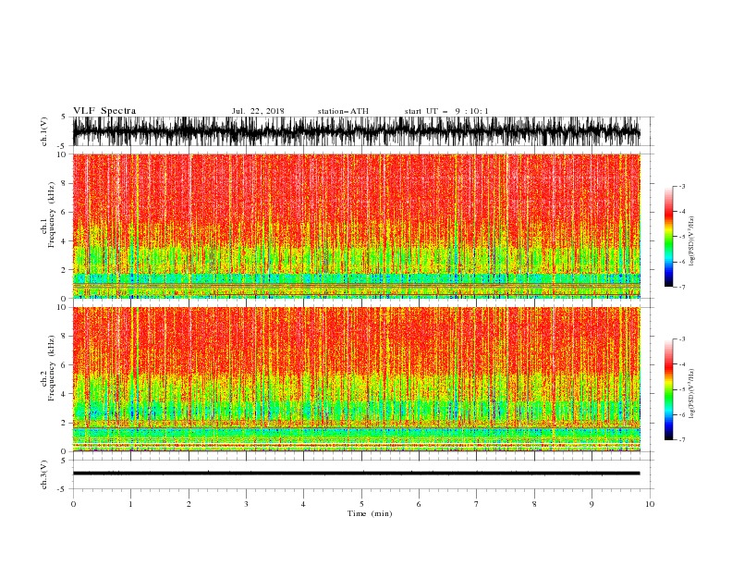Click the ch.1 frequency tick "8"
This screenshot has width=732, height=566.
pyautogui.click(x=64, y=183)
